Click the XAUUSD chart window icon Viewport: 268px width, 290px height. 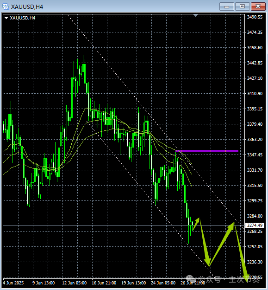click(x=6, y=6)
